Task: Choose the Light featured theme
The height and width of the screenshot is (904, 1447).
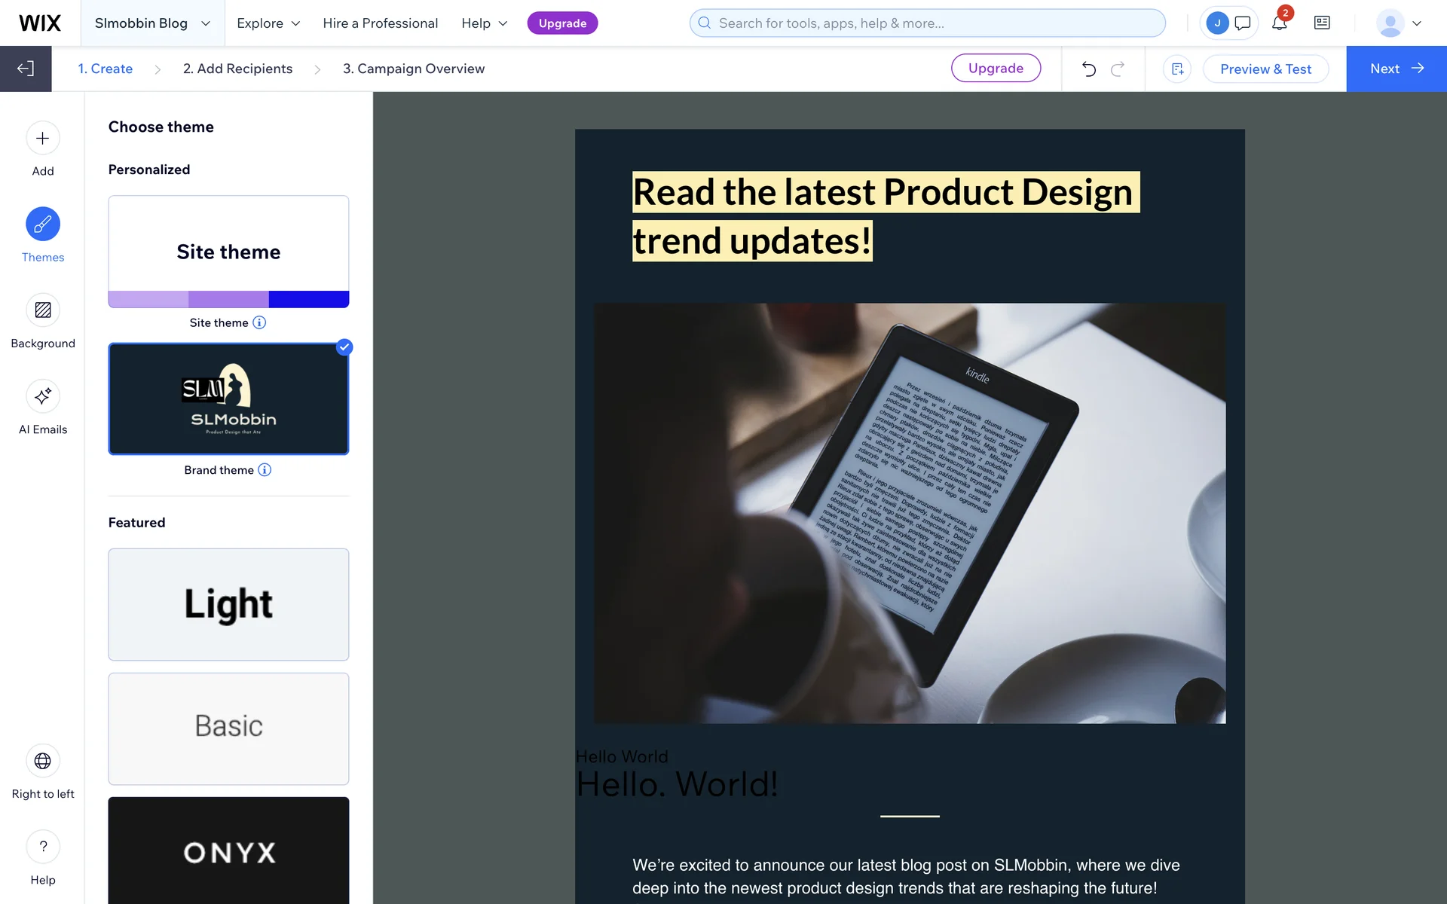Action: click(x=228, y=604)
